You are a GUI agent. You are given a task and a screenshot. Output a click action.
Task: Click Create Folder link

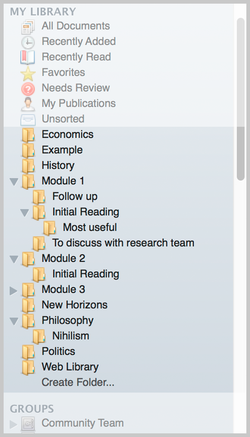click(78, 382)
